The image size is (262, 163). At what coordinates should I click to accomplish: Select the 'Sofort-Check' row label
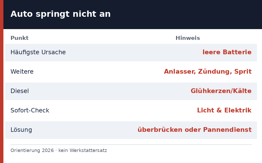(30, 111)
